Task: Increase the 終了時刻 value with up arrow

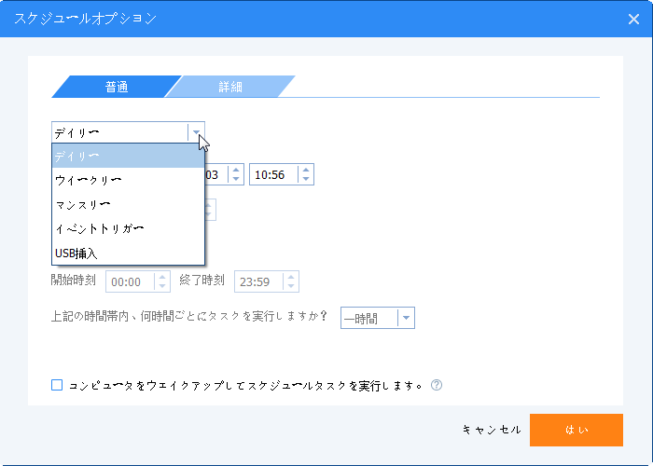Action: [291, 277]
